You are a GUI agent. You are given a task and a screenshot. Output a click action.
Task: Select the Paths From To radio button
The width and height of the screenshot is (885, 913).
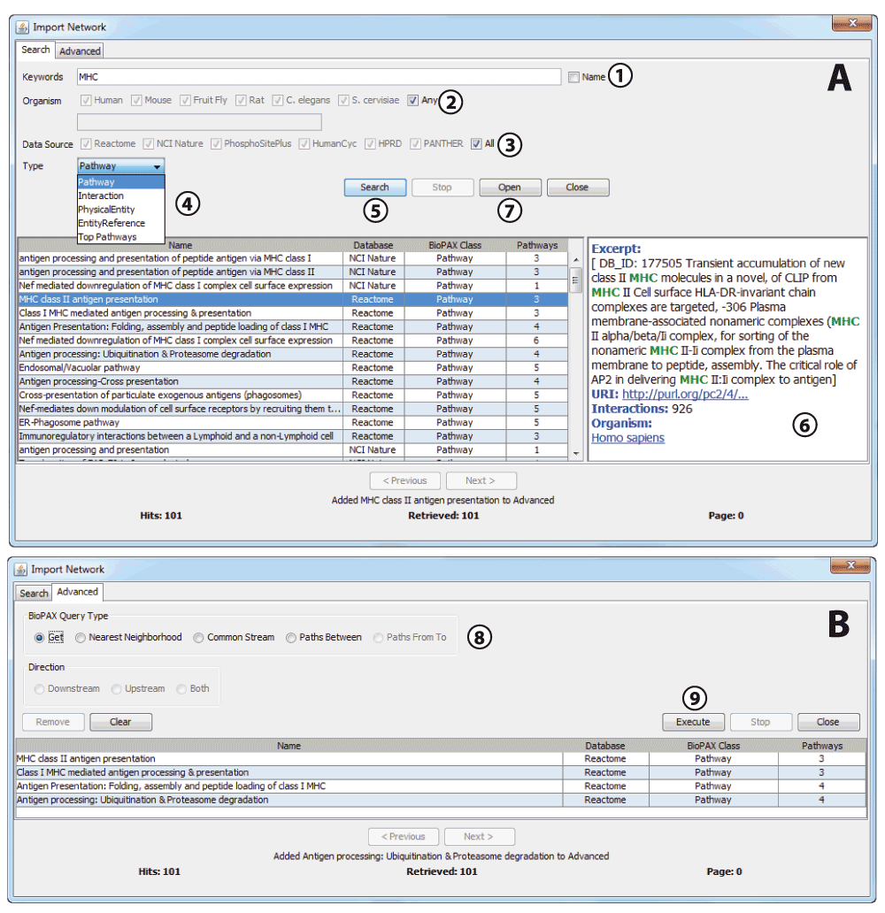coord(379,638)
